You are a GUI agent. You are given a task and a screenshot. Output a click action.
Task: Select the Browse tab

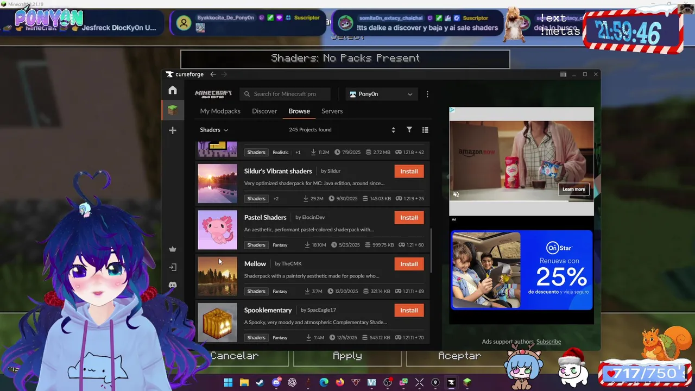click(299, 111)
